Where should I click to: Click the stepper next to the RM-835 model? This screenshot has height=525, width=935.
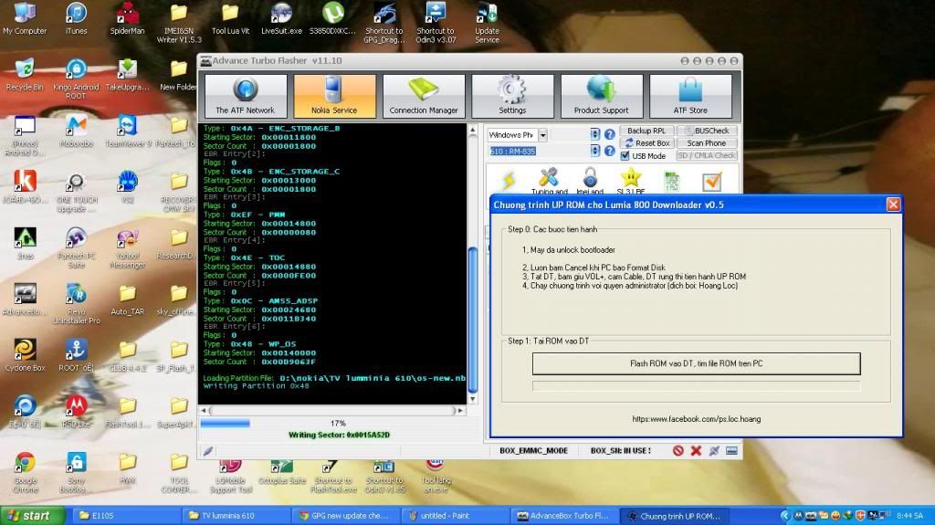coord(594,151)
